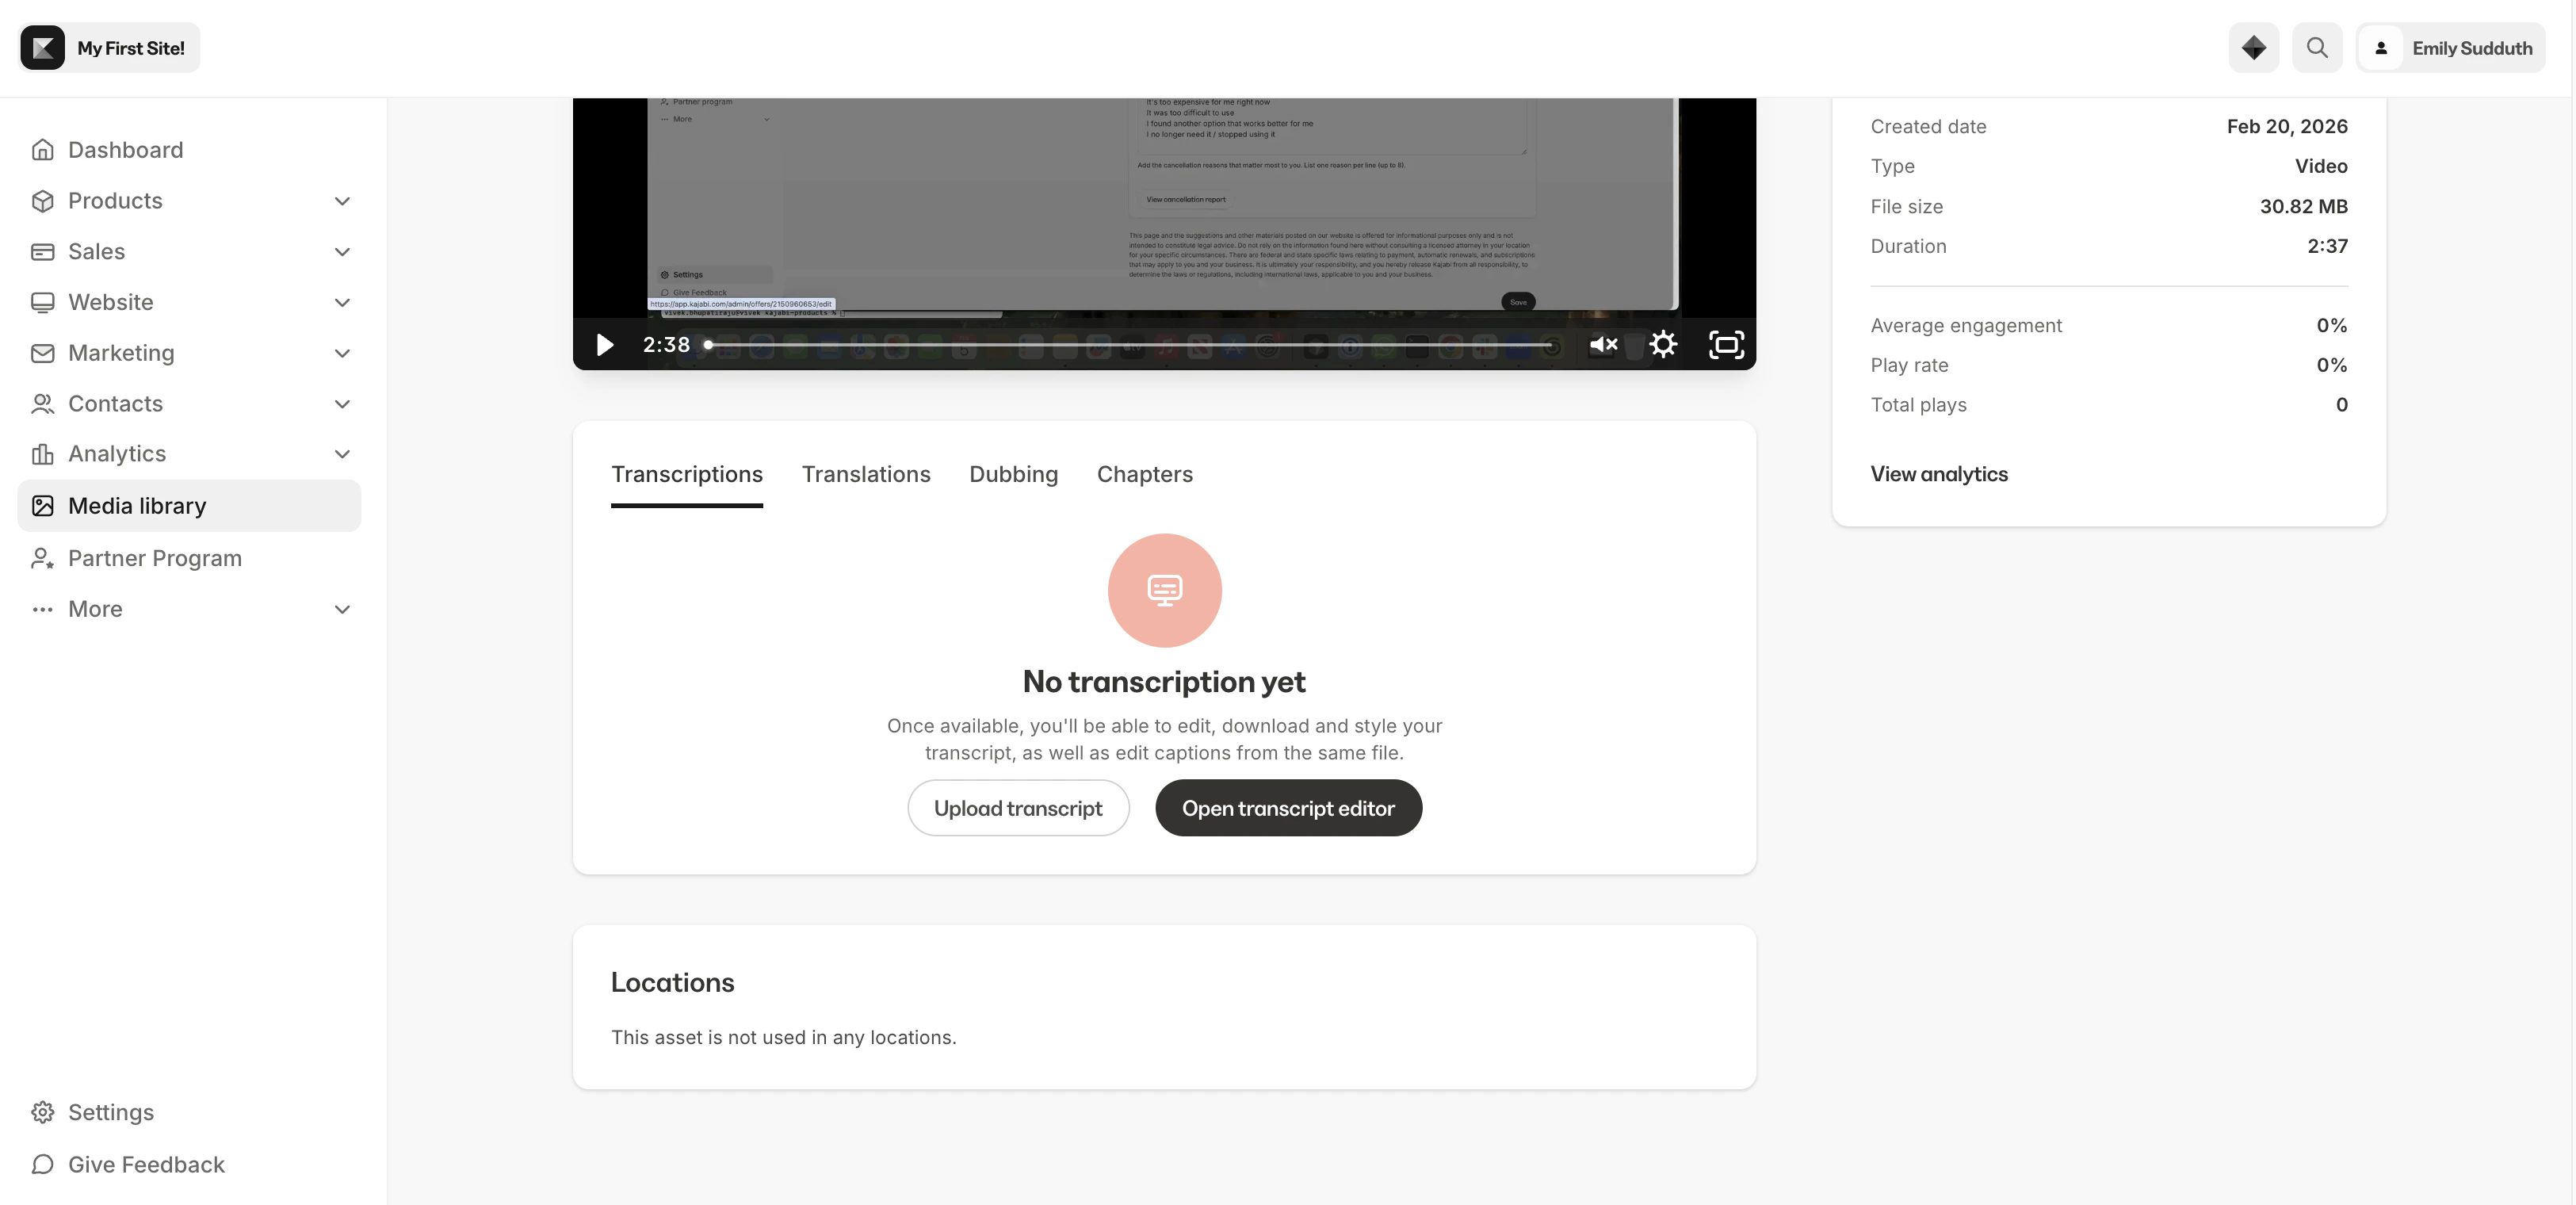The width and height of the screenshot is (2576, 1205).
Task: Expand the Analytics section
Action: (343, 454)
